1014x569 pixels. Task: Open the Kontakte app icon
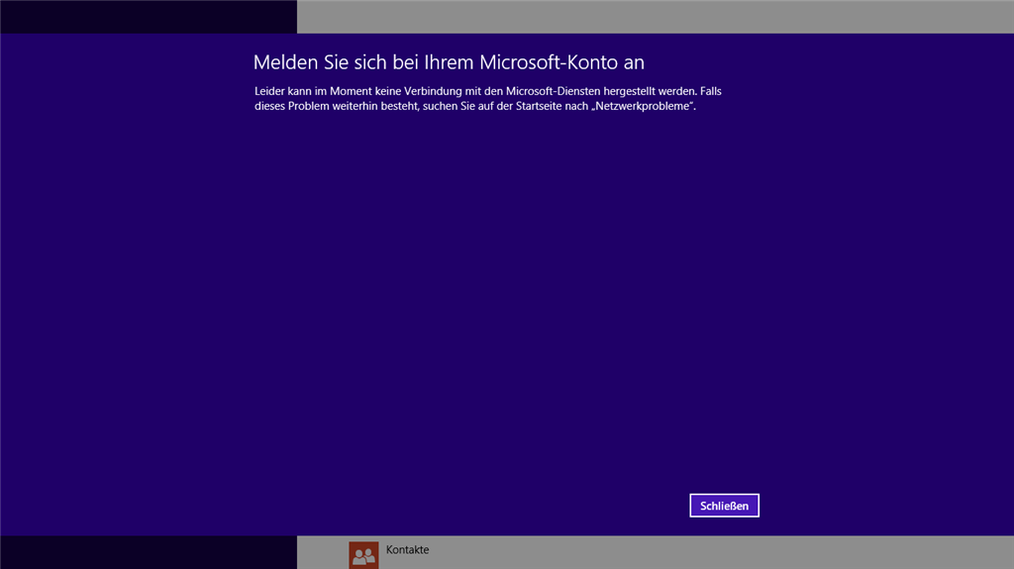pos(363,555)
